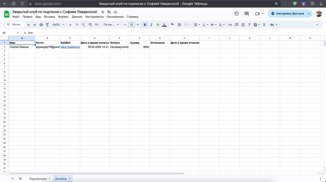Open the Name Box dropdown arrow
The width and height of the screenshot is (326, 182).
click(x=18, y=33)
